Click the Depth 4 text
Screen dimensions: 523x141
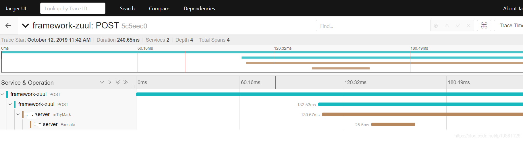pos(184,40)
